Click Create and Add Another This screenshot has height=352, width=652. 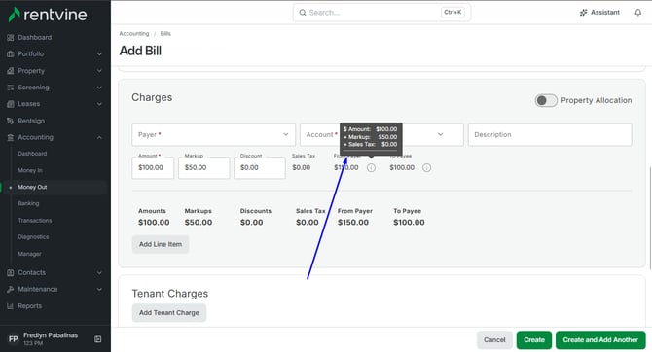[x=600, y=340]
